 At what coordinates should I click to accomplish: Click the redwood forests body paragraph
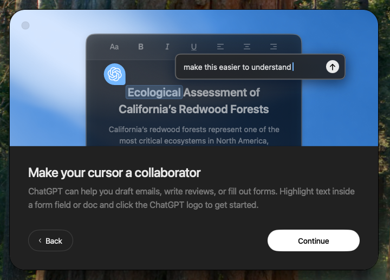[x=193, y=135]
